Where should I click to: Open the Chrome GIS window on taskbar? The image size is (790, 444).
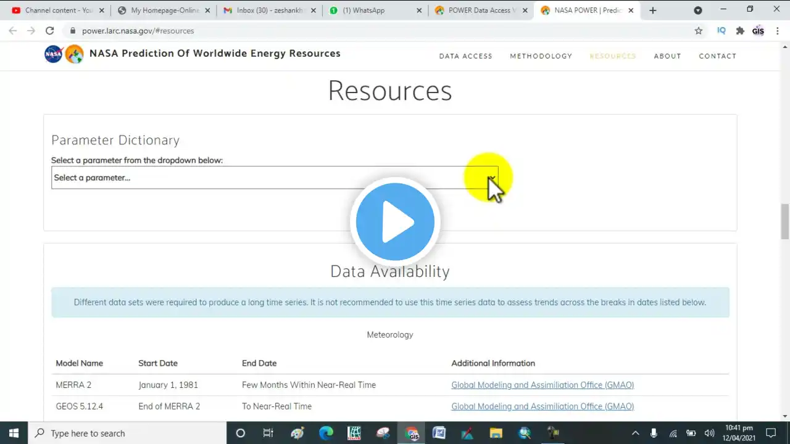coord(412,433)
